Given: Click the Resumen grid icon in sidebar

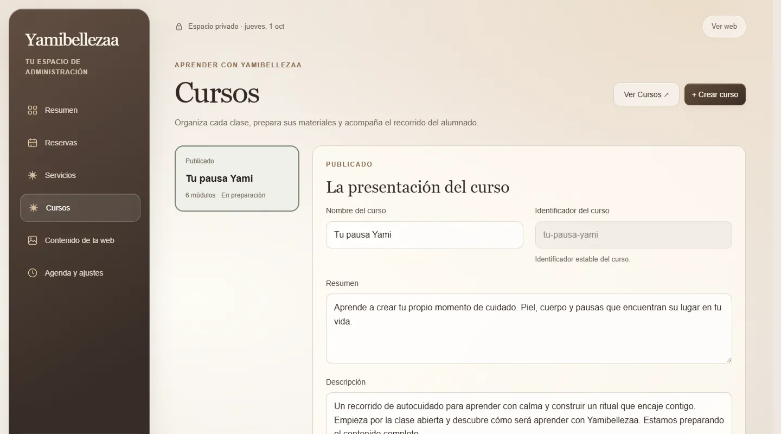Looking at the screenshot, I should point(33,110).
